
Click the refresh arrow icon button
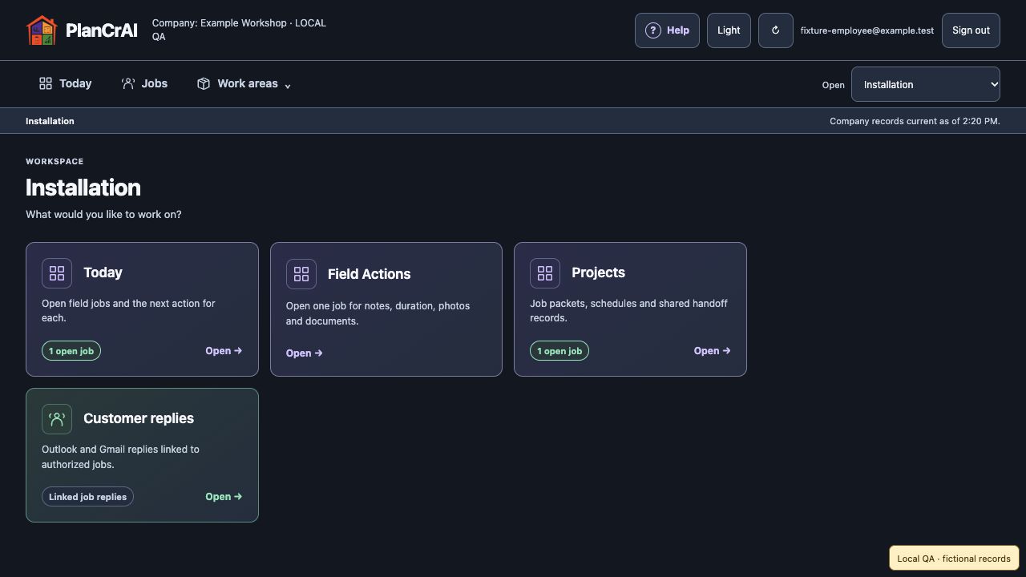point(775,30)
